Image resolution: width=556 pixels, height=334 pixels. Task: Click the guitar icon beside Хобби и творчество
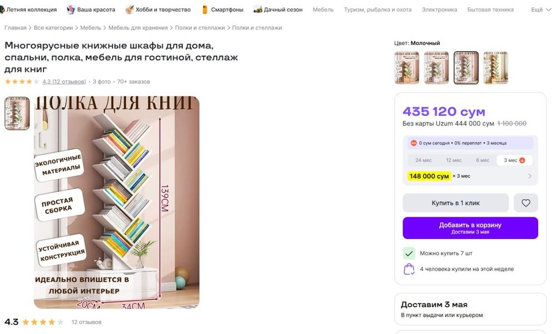[130, 9]
